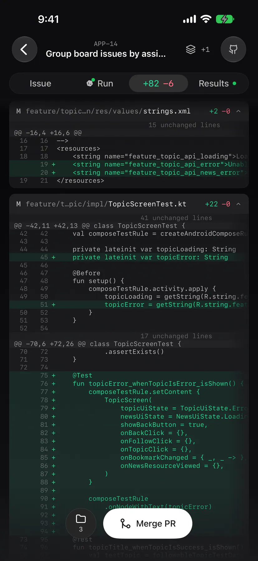The image size is (258, 561).
Task: Select line topicLoading = getString
Action: point(129,297)
